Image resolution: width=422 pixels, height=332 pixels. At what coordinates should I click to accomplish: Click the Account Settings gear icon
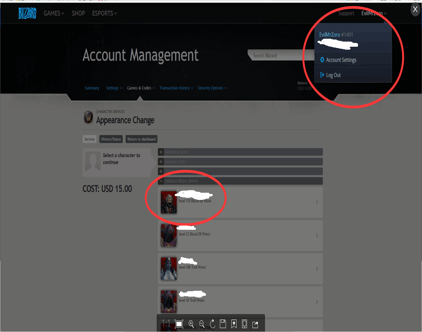point(322,60)
